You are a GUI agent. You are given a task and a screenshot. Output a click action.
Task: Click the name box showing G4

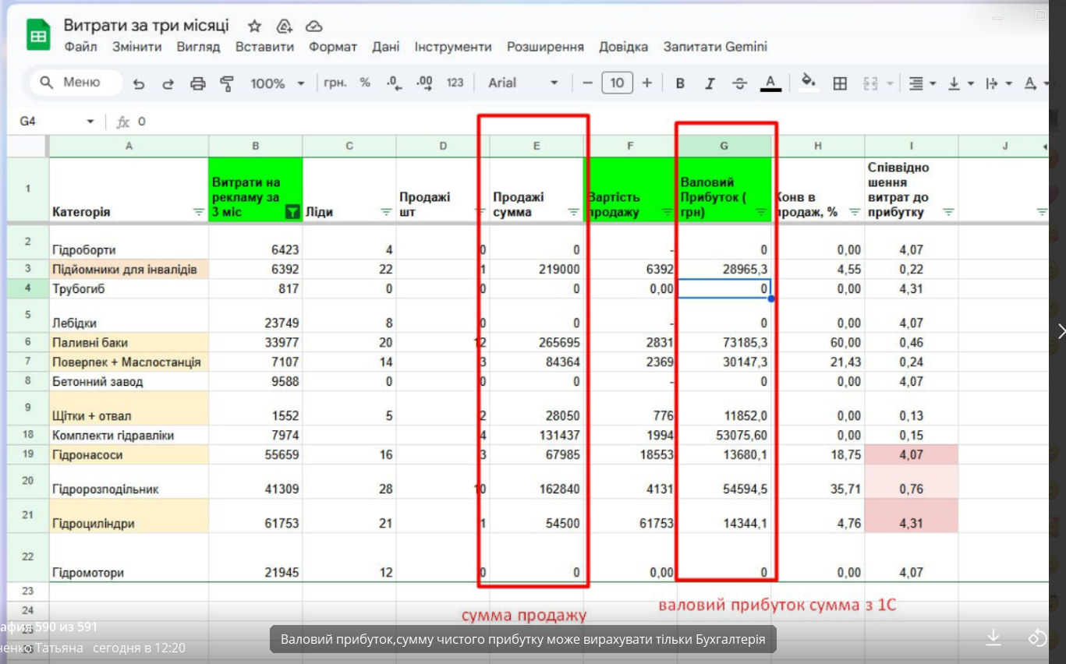(x=57, y=122)
